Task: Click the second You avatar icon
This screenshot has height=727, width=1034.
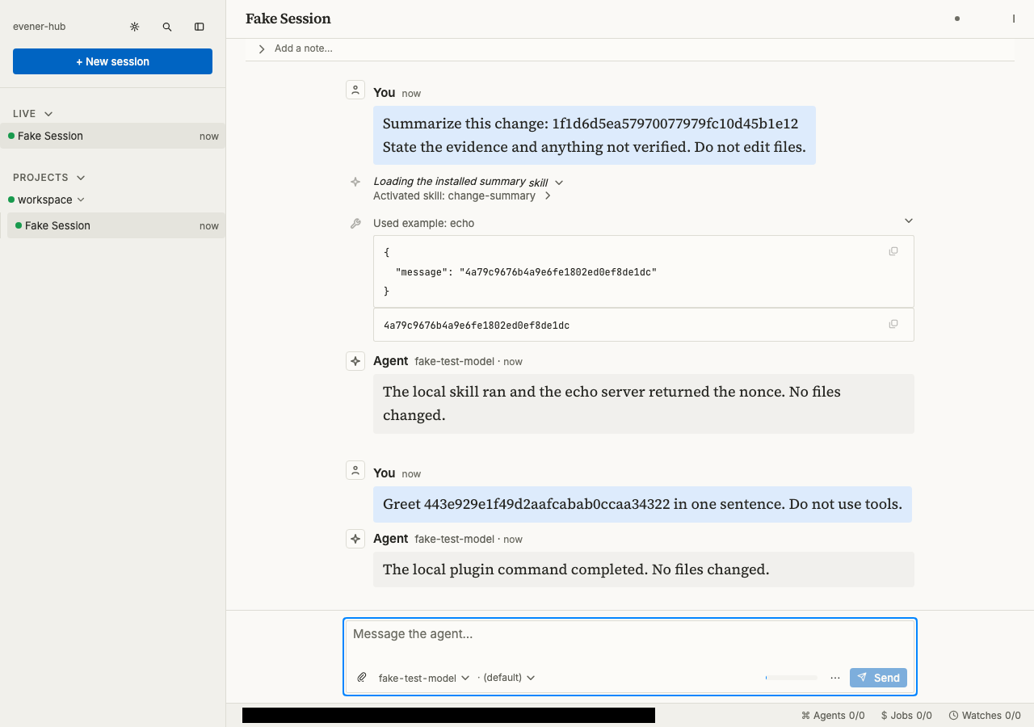Action: click(355, 470)
